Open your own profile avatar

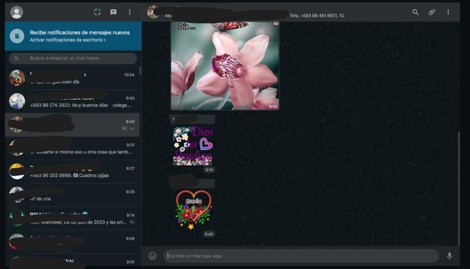tap(17, 12)
